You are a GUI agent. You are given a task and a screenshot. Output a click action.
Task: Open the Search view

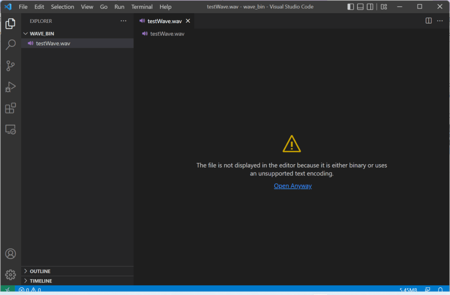coord(10,45)
